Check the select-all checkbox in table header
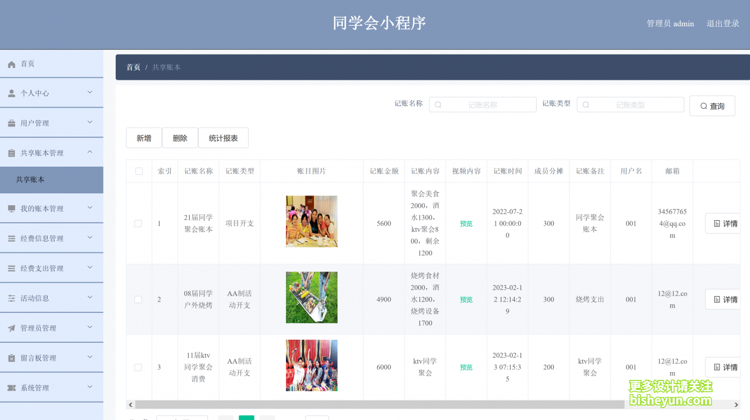Image resolution: width=750 pixels, height=420 pixels. pos(139,171)
